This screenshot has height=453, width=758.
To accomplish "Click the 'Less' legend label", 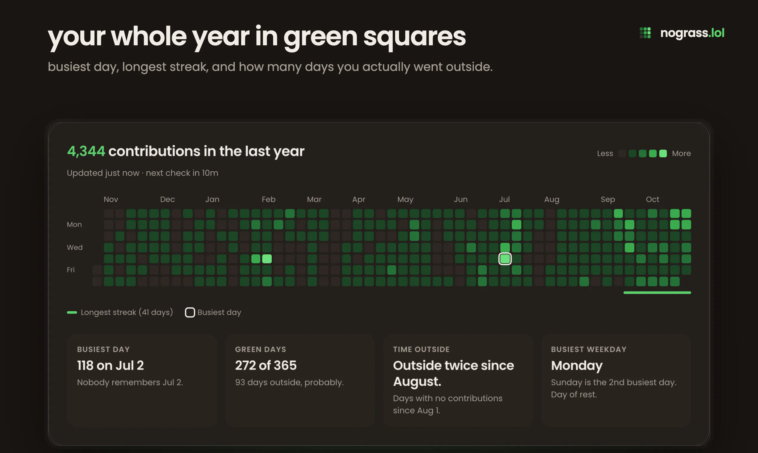I will click(605, 153).
